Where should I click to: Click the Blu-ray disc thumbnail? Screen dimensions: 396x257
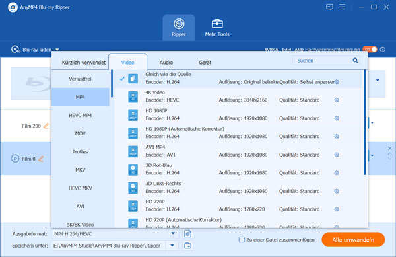coord(31,83)
